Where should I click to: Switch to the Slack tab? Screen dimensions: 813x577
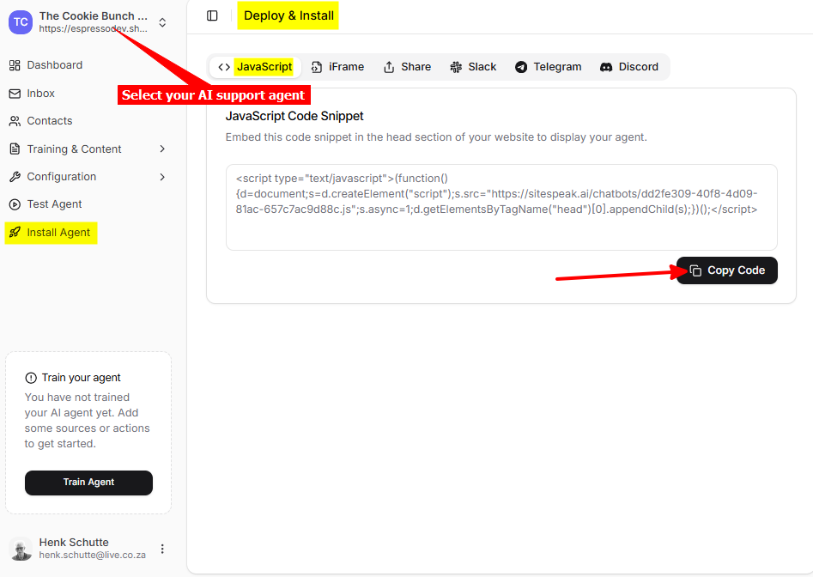tap(473, 67)
